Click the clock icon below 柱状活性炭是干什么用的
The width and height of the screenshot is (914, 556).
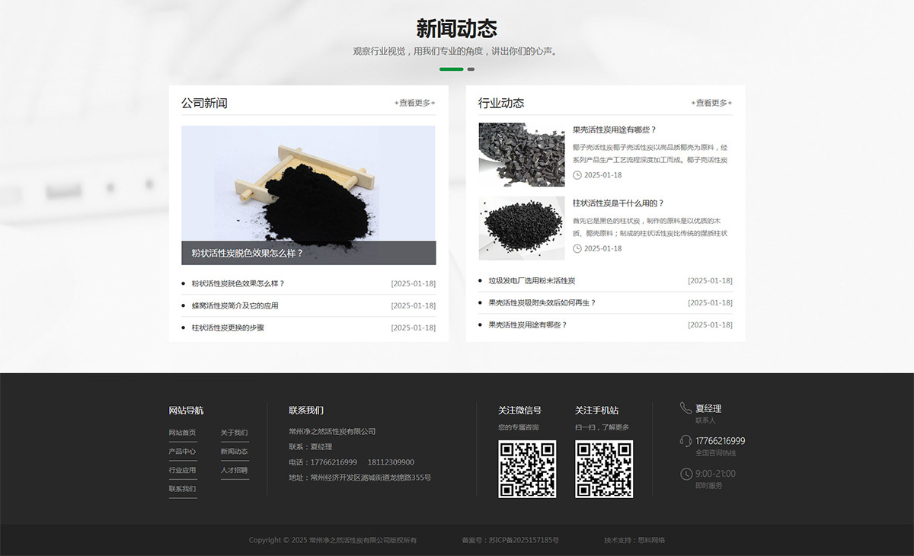[x=577, y=248]
